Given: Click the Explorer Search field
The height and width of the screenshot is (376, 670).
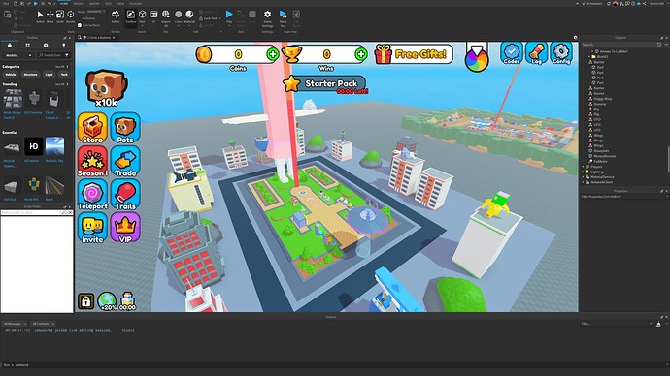Looking at the screenshot, I should pos(619,45).
